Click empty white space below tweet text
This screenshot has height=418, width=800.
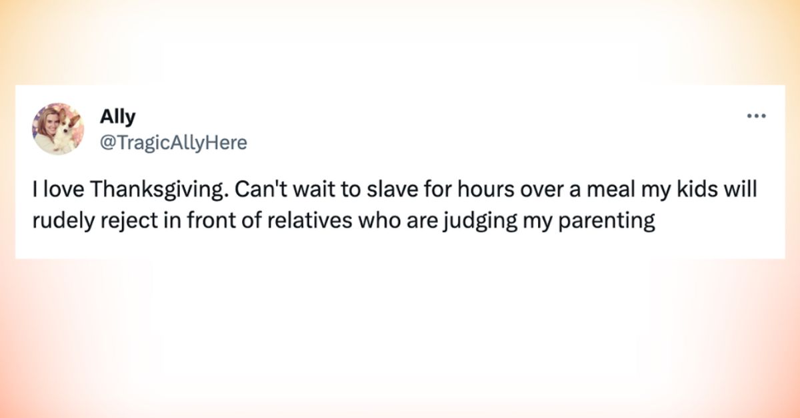(x=400, y=246)
